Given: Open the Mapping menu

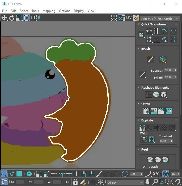Looking at the screenshot, I should (49, 11).
